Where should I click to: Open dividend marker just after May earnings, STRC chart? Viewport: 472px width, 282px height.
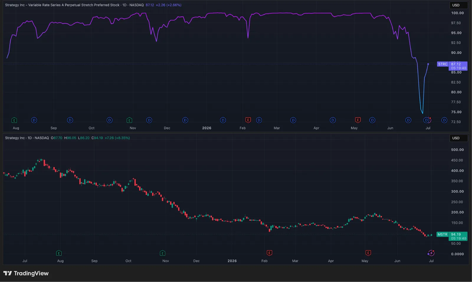click(372, 120)
